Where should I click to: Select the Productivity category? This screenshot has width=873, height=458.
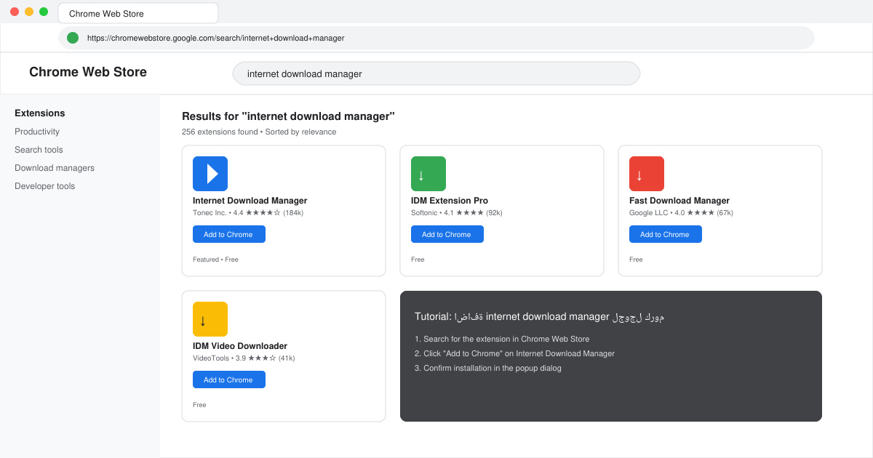(x=37, y=132)
